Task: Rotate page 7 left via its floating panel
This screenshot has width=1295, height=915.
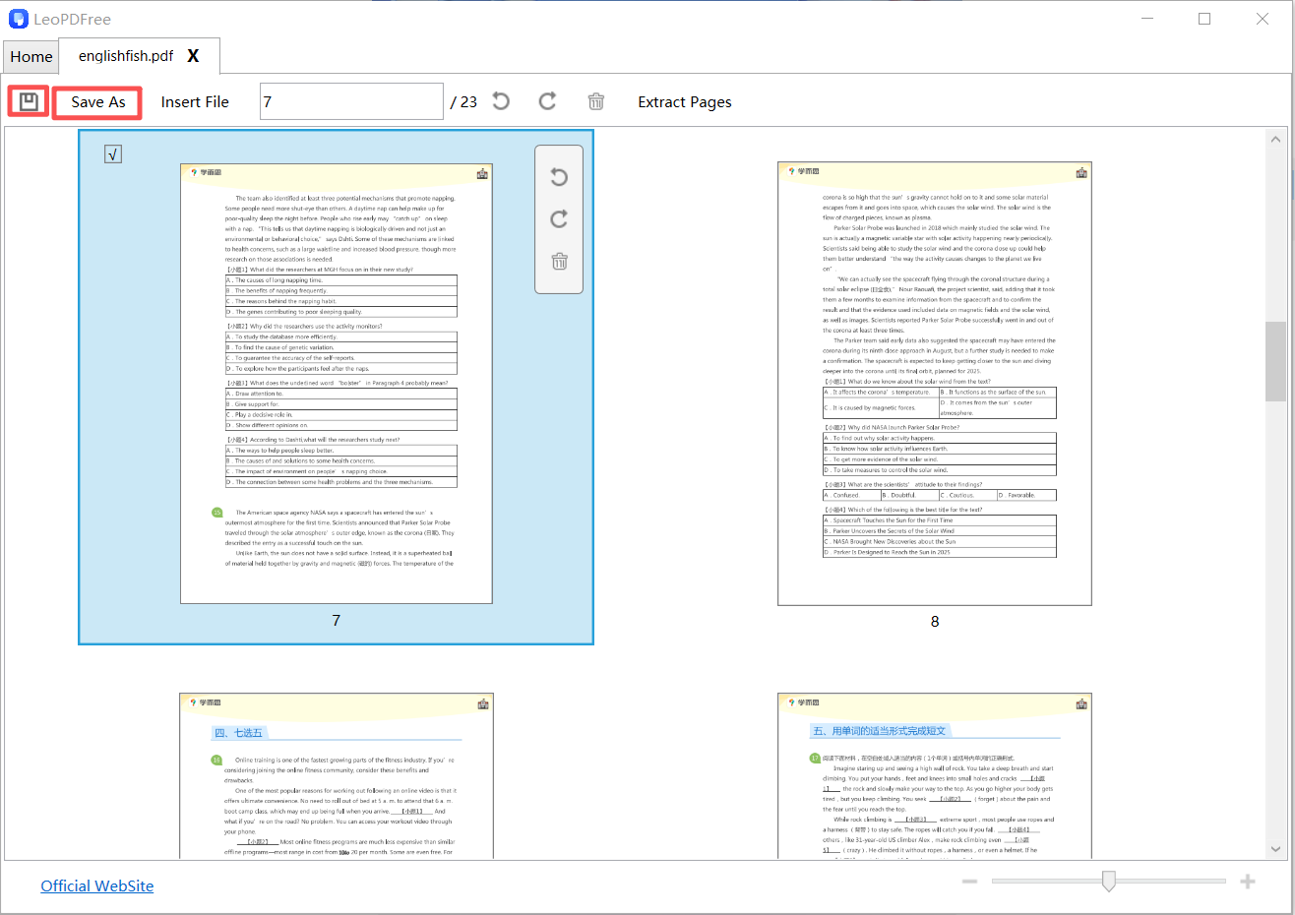Action: [x=559, y=177]
